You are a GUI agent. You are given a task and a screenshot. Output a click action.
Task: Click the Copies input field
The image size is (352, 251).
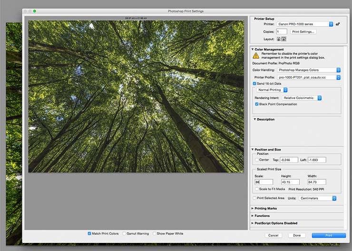282,32
